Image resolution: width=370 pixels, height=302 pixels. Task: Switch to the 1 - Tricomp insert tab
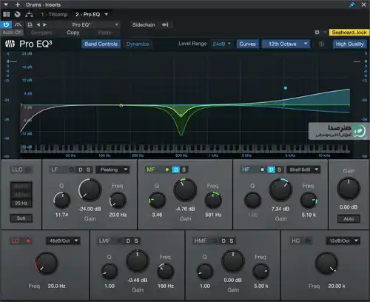(55, 15)
